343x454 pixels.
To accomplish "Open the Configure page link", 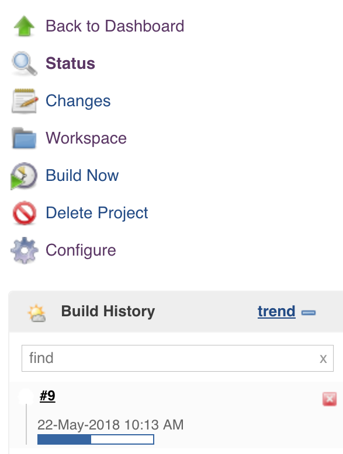I will click(x=81, y=250).
